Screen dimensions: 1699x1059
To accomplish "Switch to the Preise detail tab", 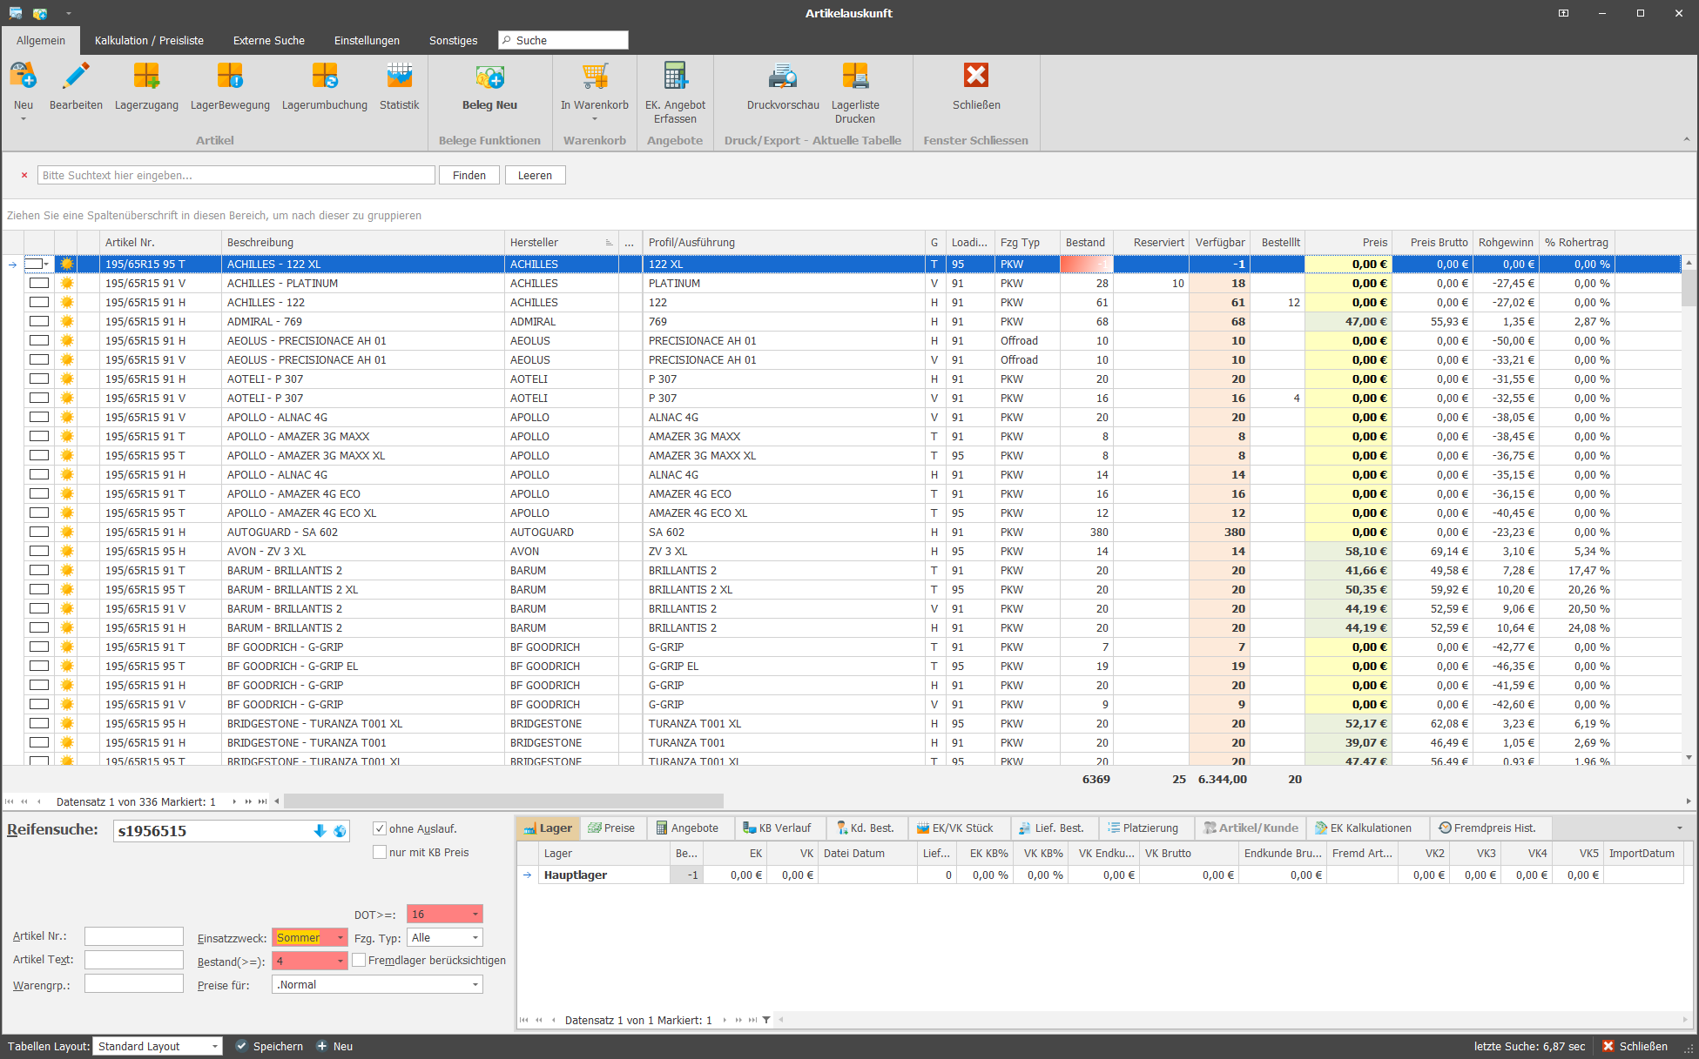I will 612,828.
